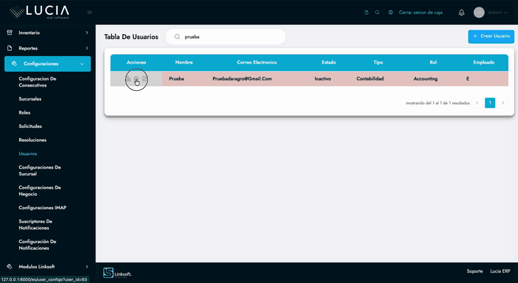Toggle the sidebar hamburger menu icon
Image resolution: width=518 pixels, height=283 pixels.
pos(90,13)
